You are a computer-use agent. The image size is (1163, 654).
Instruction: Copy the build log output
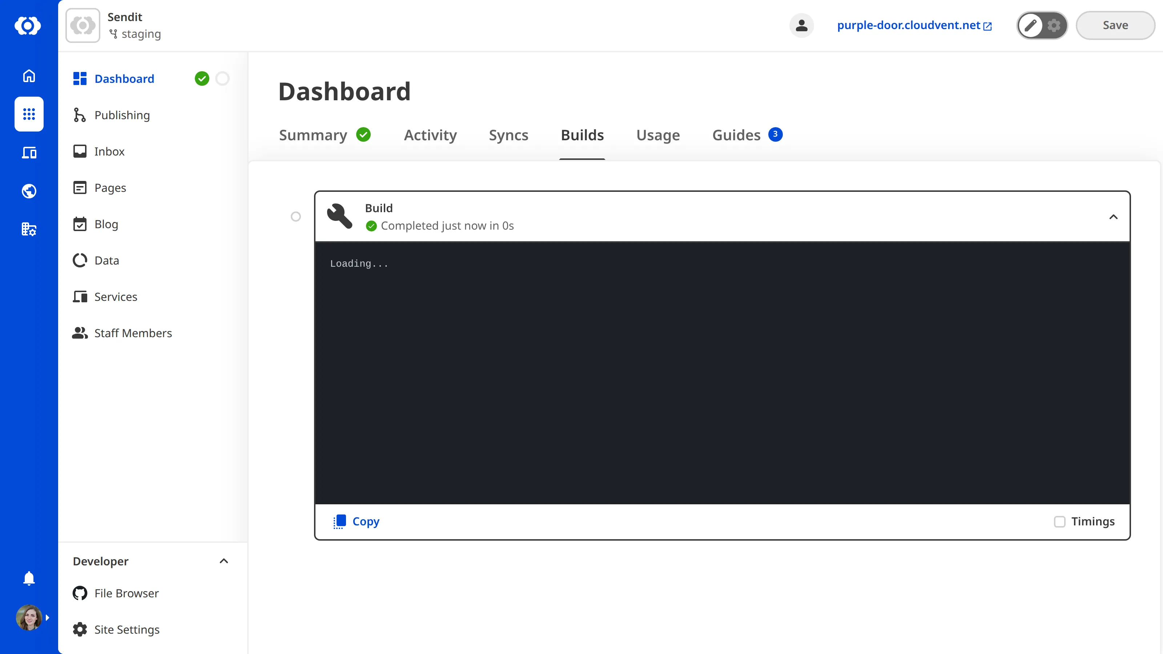[356, 521]
